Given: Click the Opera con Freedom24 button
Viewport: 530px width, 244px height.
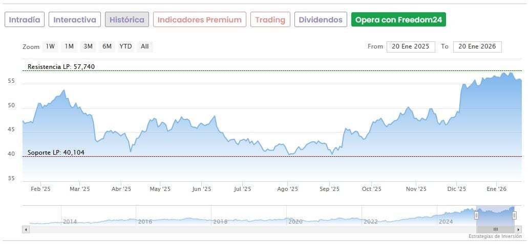Looking at the screenshot, I should [398, 20].
